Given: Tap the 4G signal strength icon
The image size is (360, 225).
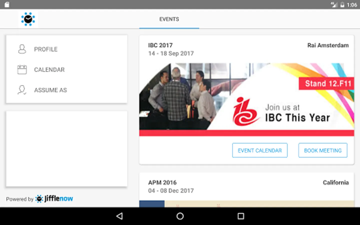Looking at the screenshot, I should 334,4.
